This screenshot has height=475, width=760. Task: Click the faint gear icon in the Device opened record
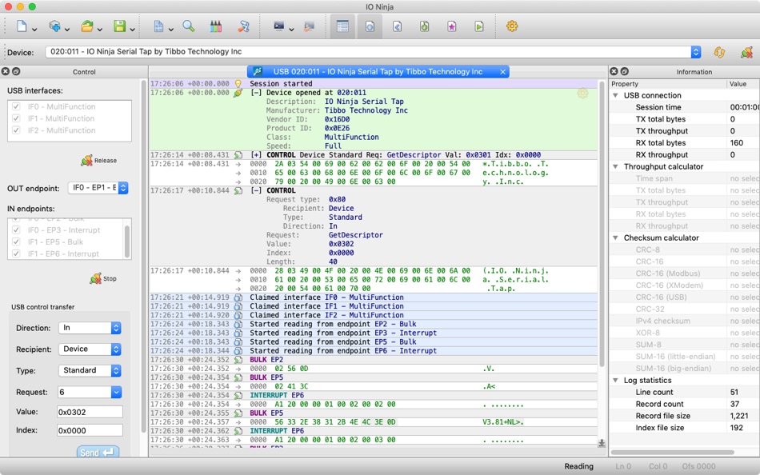coord(582,94)
